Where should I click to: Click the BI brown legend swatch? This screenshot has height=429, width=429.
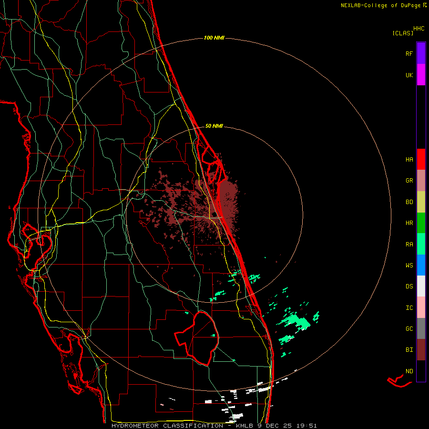point(421,350)
